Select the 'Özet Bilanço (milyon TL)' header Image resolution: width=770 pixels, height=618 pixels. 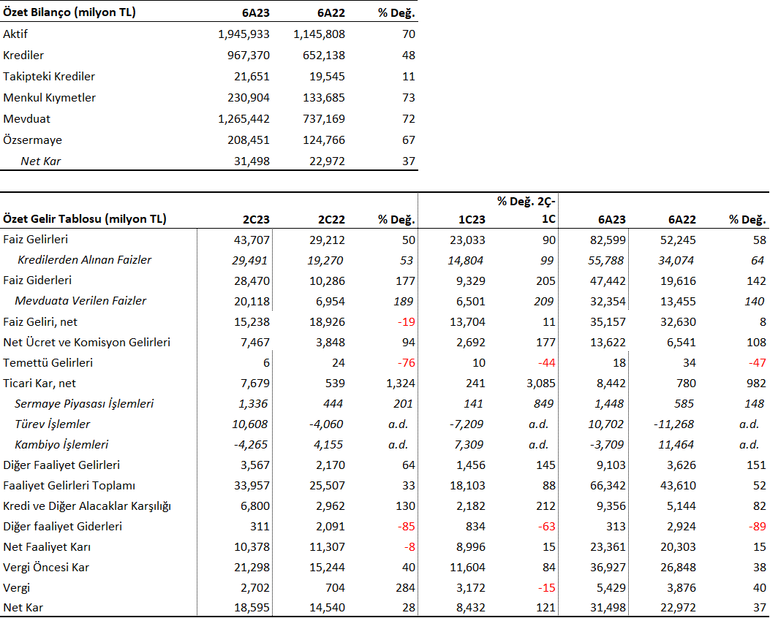coord(69,12)
